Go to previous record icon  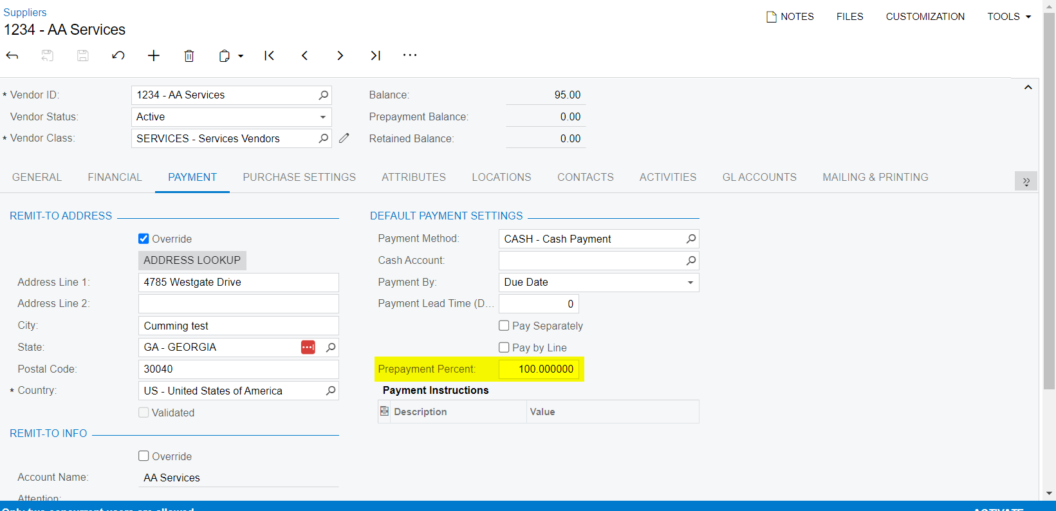point(305,55)
